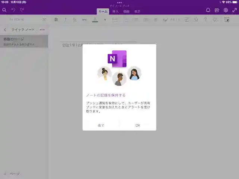Open the paragraph alignment icon
Image resolution: width=239 pixels, height=179 pixels.
[156, 19]
